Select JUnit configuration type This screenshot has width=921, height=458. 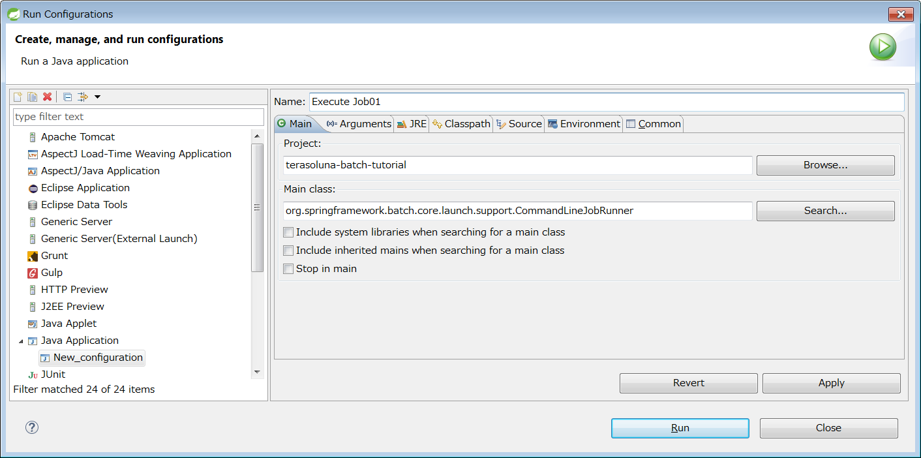[53, 374]
